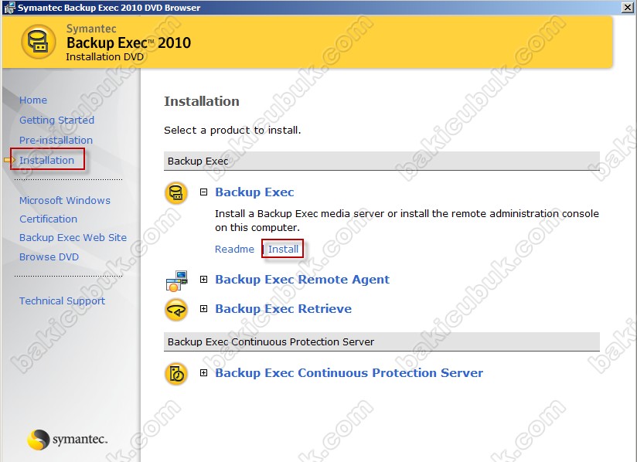Click the Backup Exec product icon

coord(176,193)
